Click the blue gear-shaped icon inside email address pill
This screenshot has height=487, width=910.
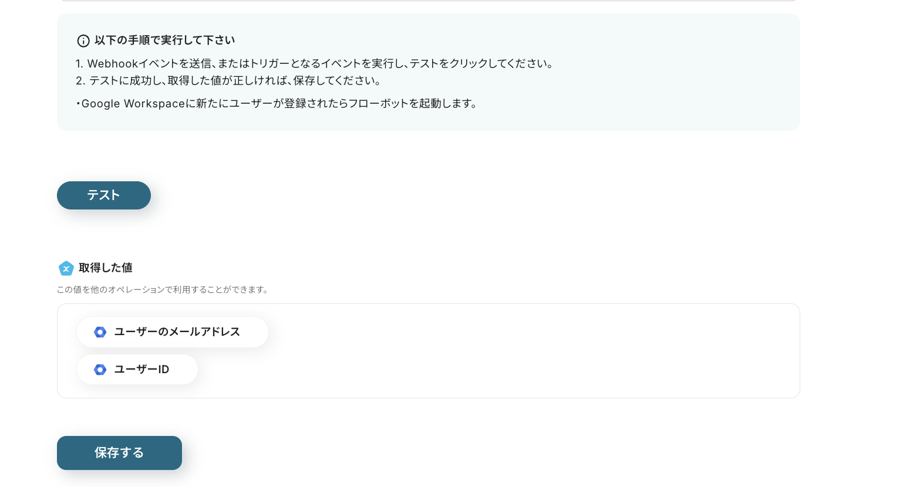pos(100,332)
